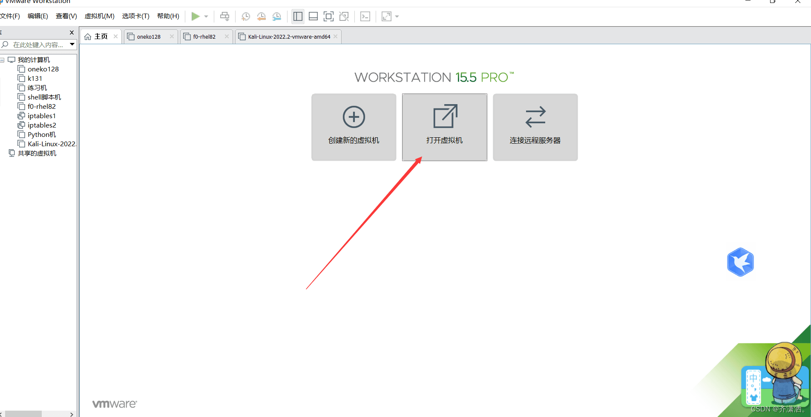Open the 选项卡(T) menu

136,16
